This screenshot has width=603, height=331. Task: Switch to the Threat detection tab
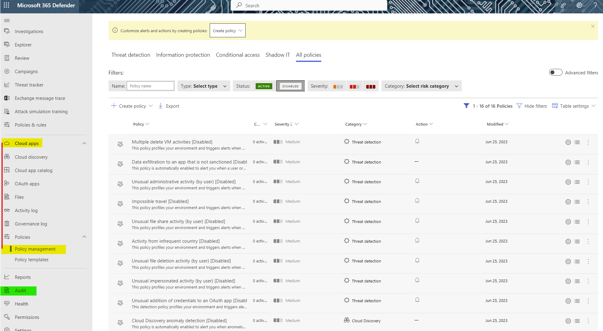(131, 55)
